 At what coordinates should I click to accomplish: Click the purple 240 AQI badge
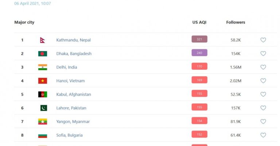pyautogui.click(x=199, y=53)
